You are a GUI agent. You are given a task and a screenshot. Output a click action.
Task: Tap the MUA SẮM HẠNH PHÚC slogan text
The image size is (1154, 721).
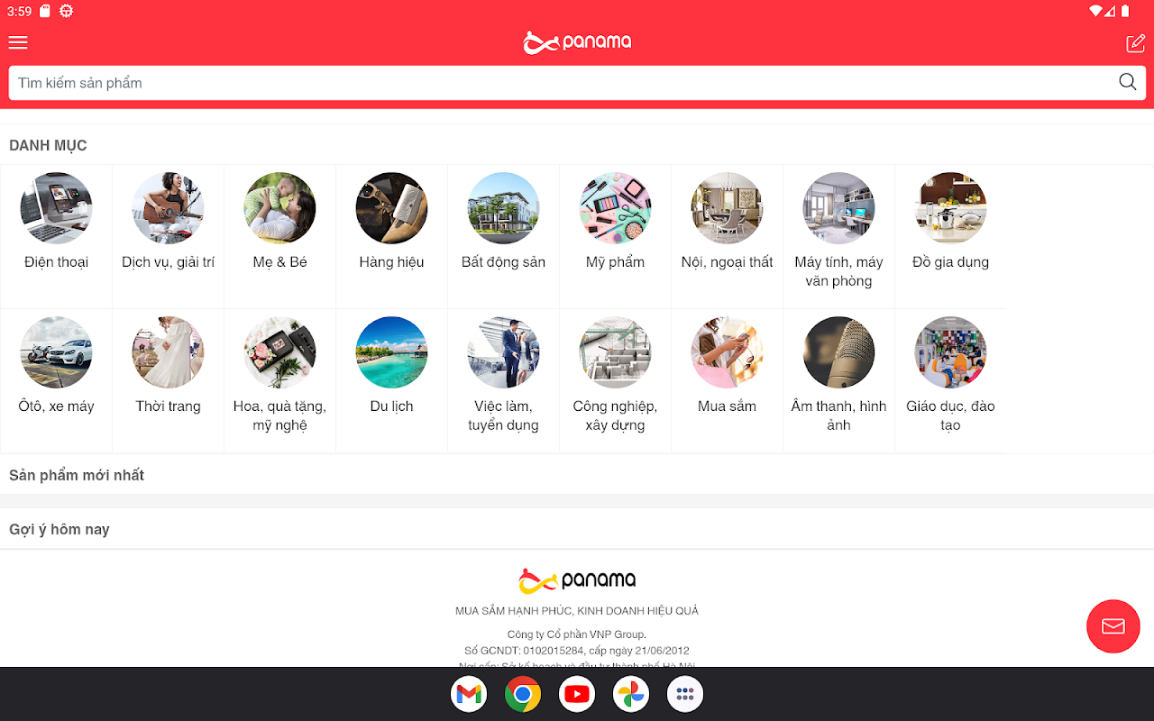click(577, 611)
